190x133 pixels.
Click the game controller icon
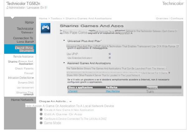45,28
